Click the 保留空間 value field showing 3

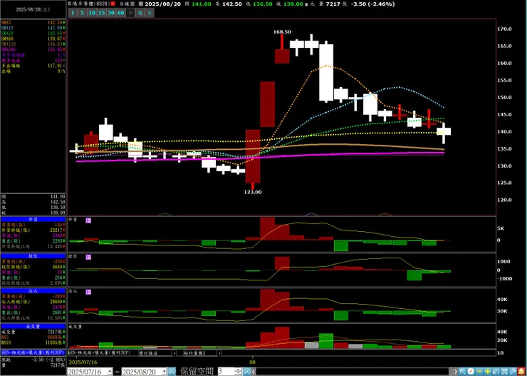coord(227,372)
